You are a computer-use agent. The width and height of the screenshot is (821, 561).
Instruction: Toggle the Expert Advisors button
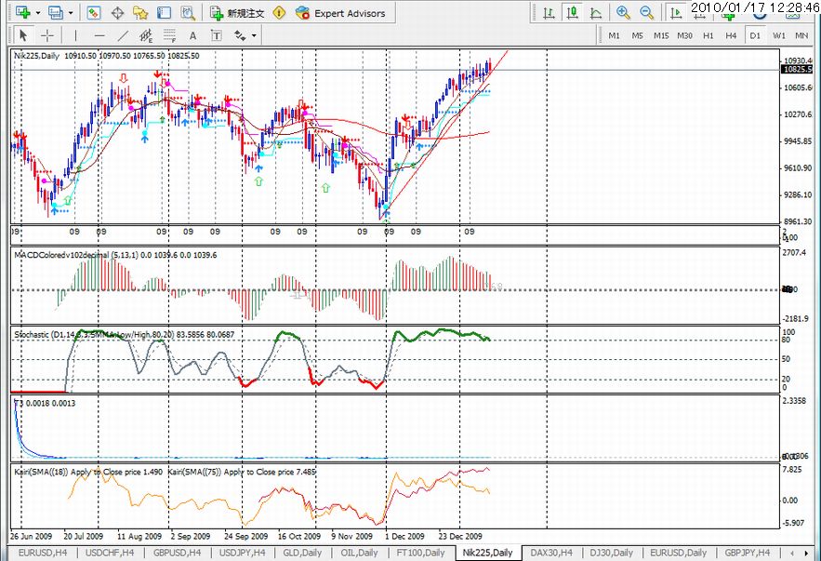point(340,13)
